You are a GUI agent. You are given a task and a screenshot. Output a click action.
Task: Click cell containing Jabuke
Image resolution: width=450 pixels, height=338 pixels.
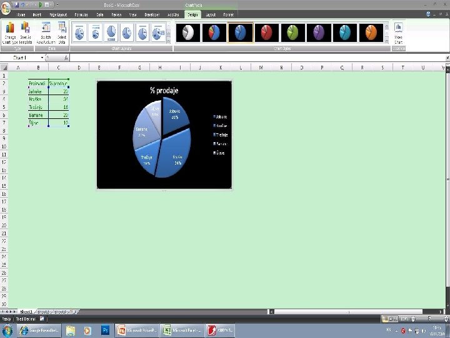pyautogui.click(x=39, y=91)
